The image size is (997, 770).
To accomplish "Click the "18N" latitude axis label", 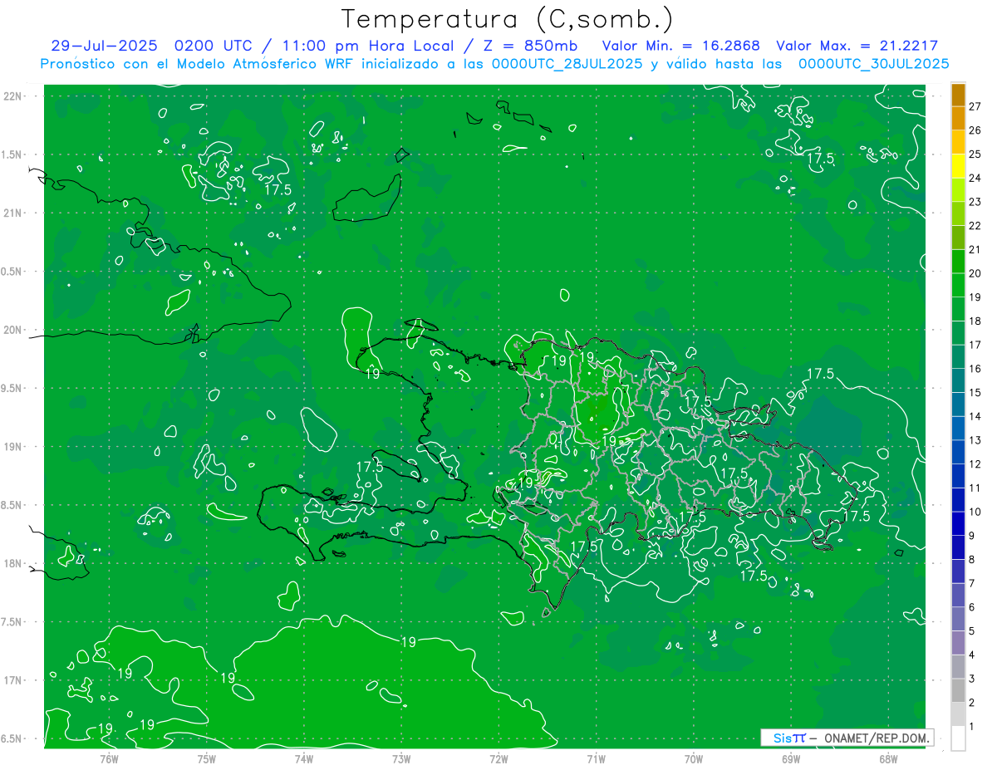I will pyautogui.click(x=13, y=564).
